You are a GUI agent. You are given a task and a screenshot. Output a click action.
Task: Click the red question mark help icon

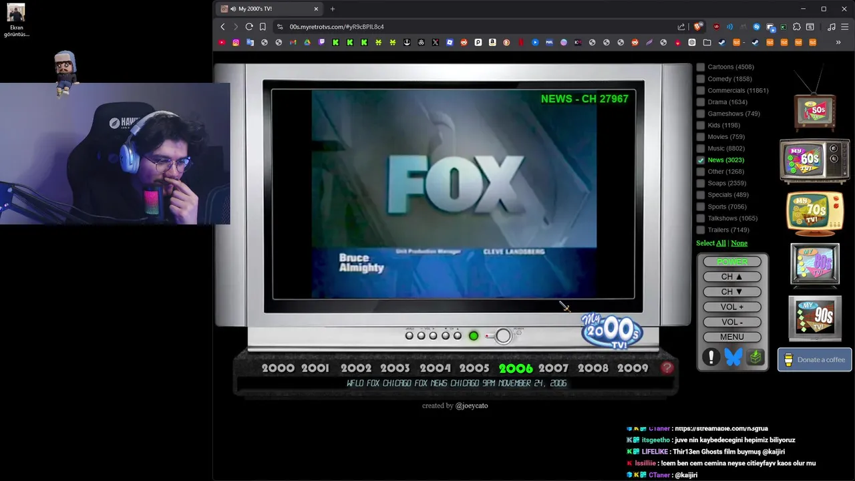tap(667, 368)
